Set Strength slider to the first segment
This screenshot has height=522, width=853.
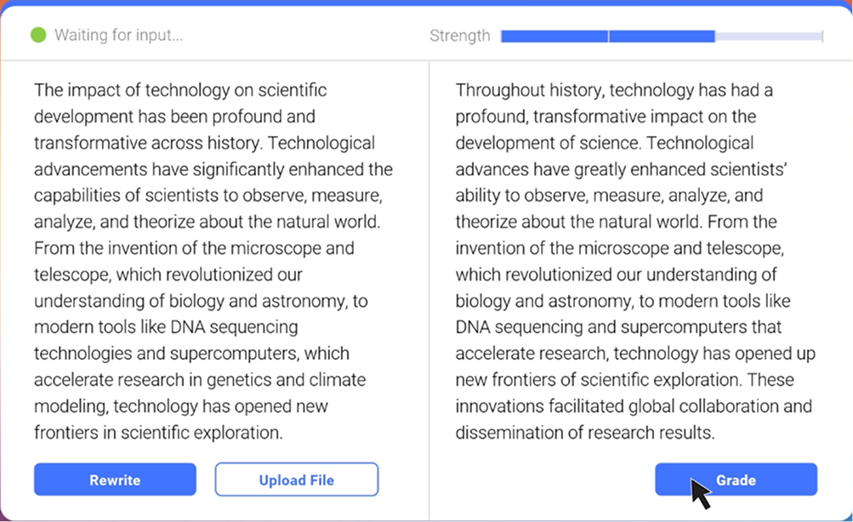pos(554,37)
